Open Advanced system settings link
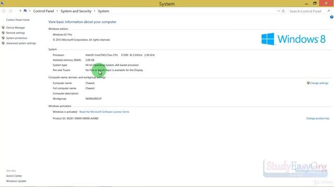The width and height of the screenshot is (334, 187). 21,43
